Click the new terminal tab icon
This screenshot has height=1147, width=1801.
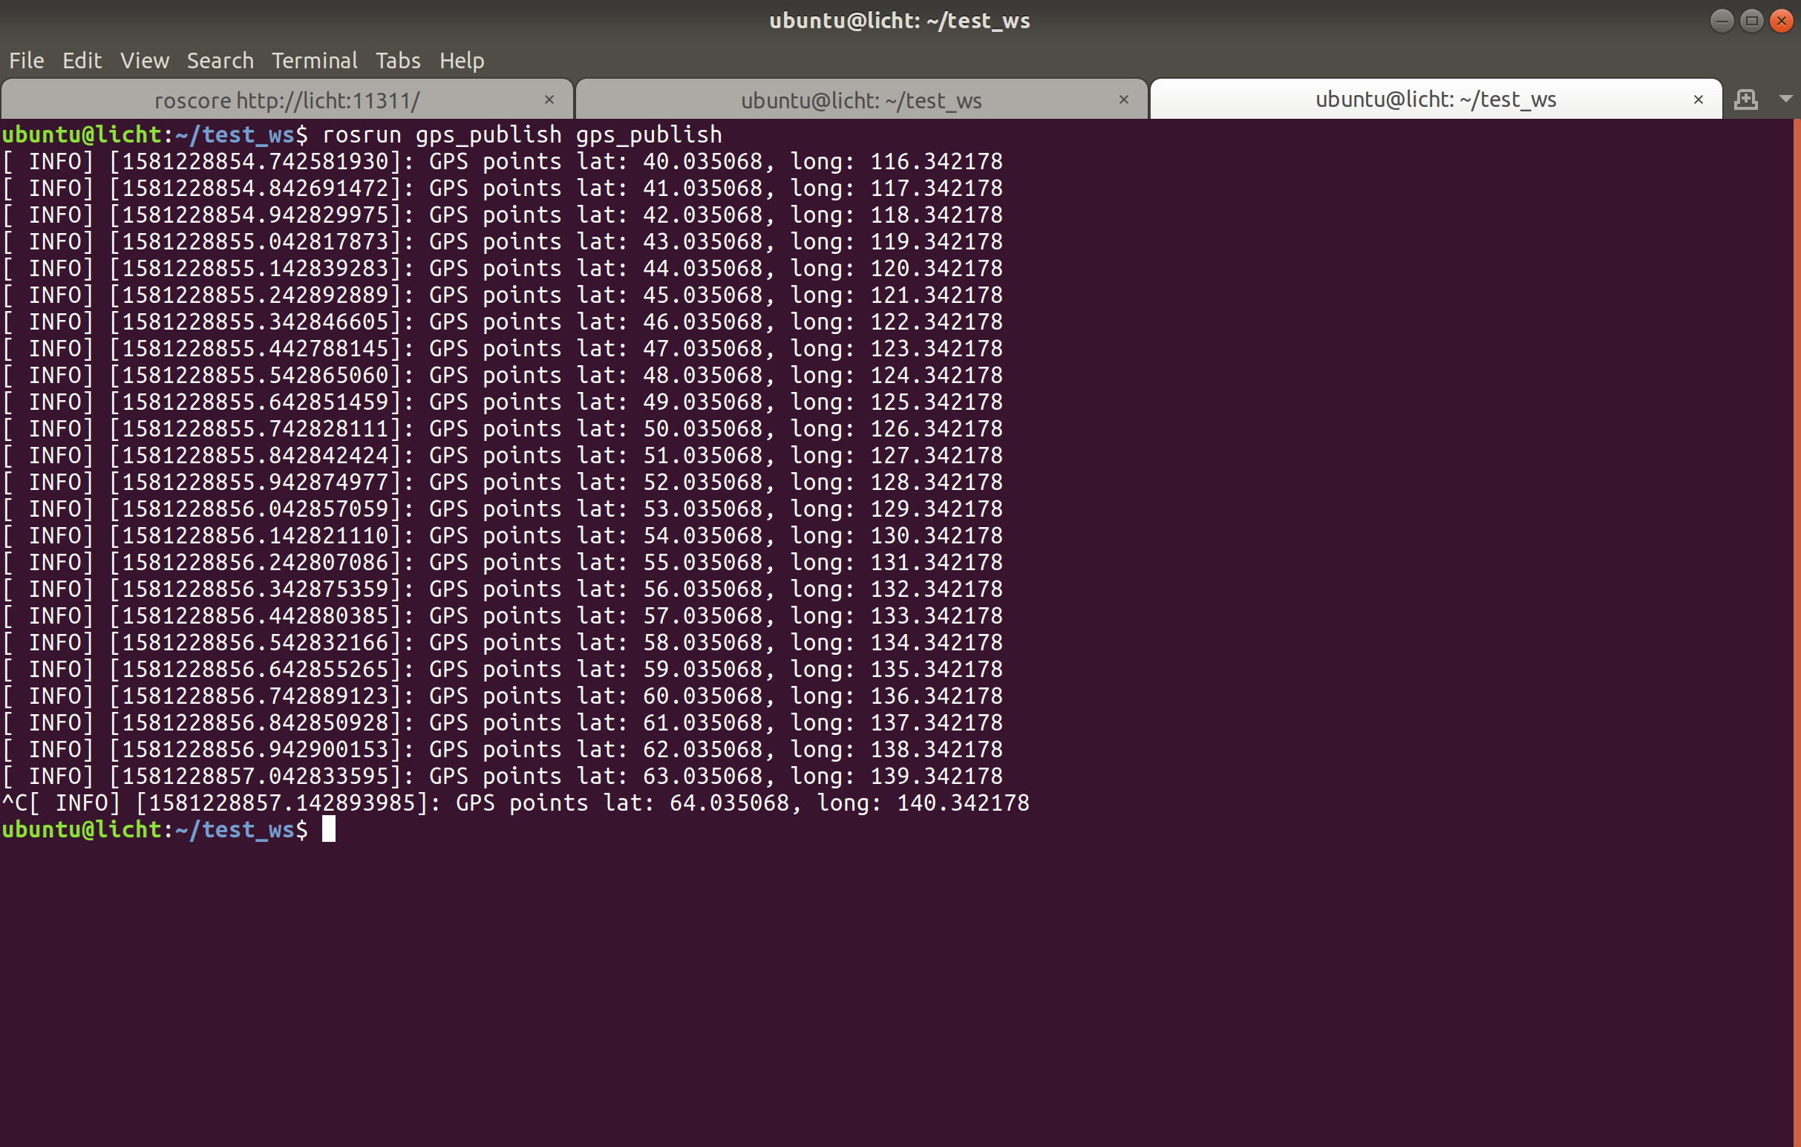1745,99
